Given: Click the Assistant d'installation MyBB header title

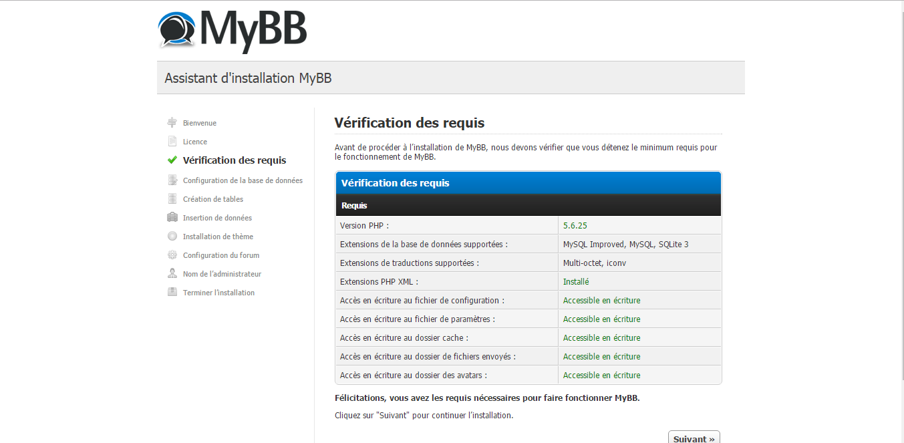Looking at the screenshot, I should point(248,78).
